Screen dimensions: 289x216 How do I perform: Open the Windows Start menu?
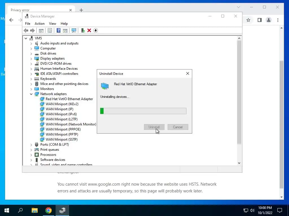coord(7,210)
